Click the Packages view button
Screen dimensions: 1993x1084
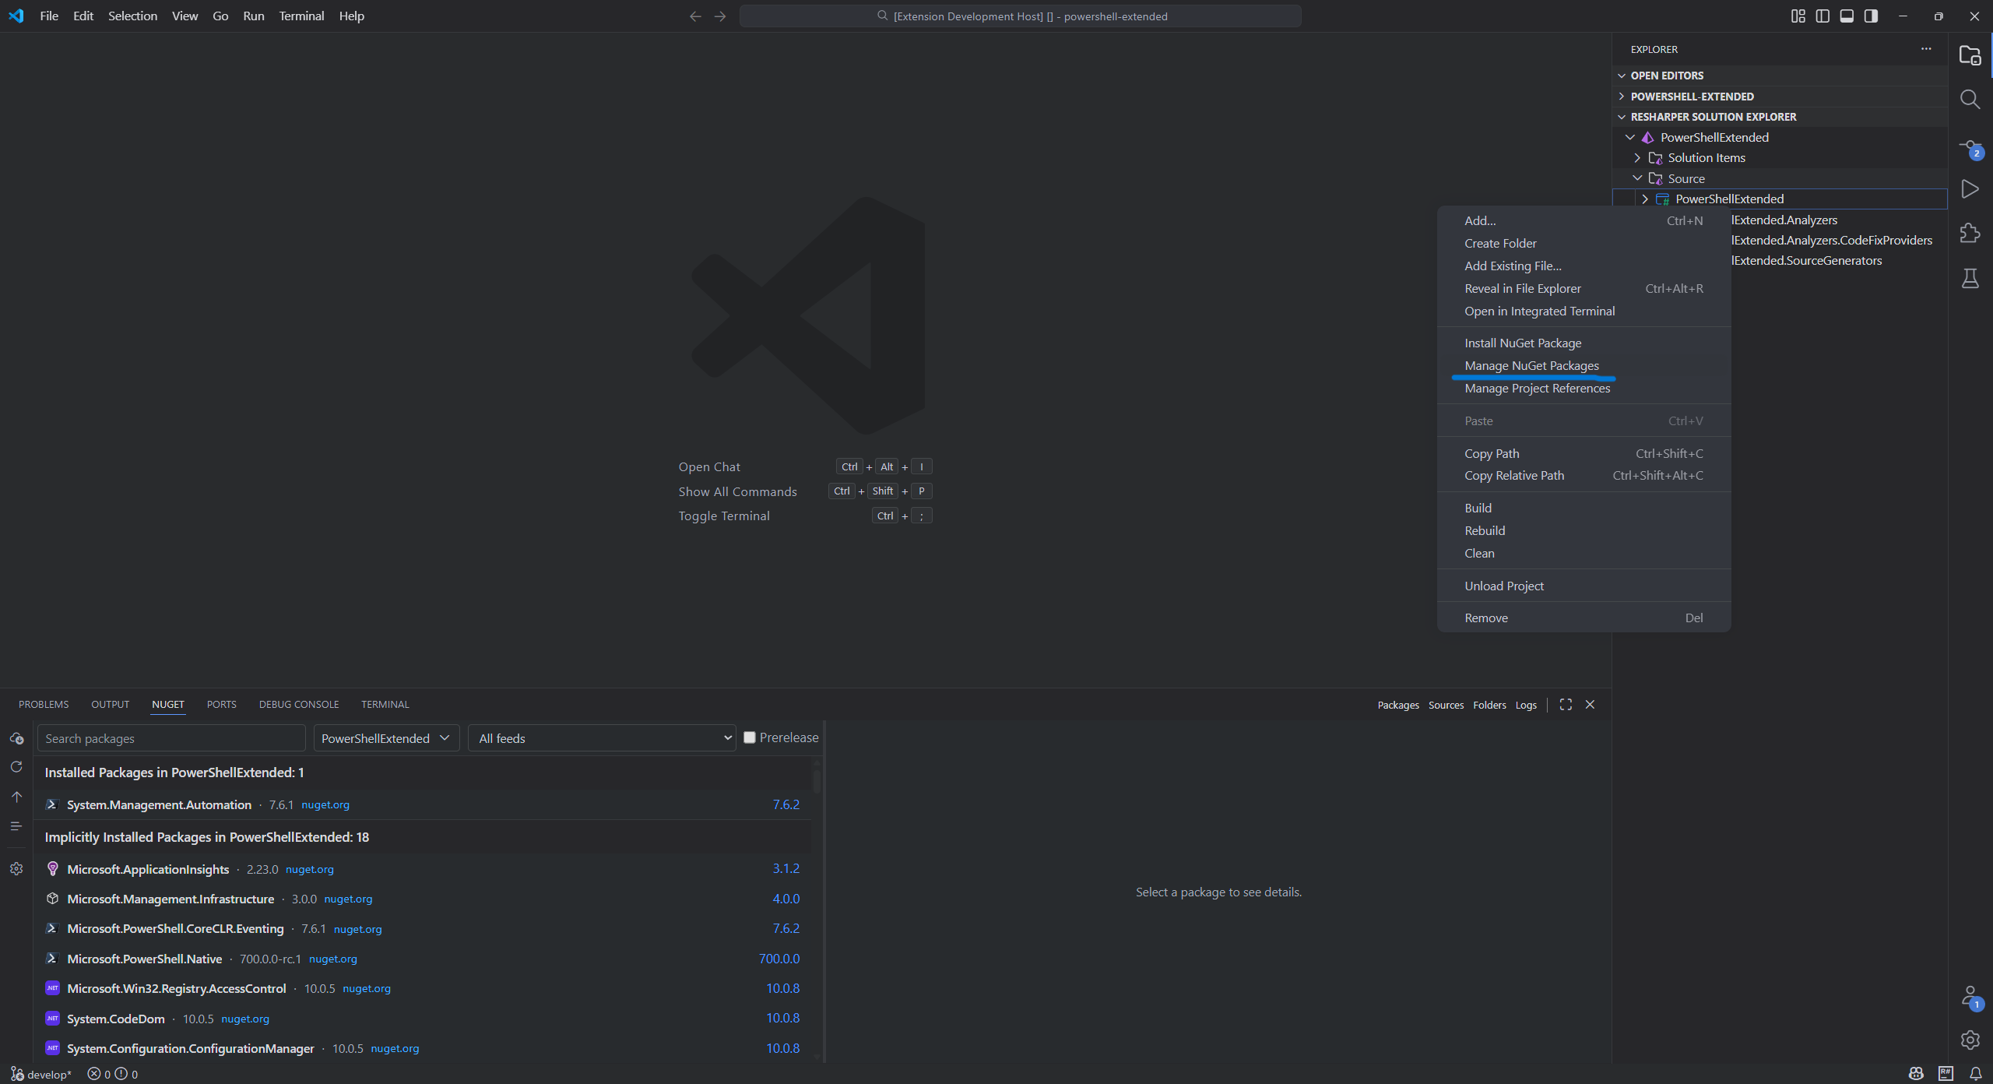click(x=1398, y=705)
